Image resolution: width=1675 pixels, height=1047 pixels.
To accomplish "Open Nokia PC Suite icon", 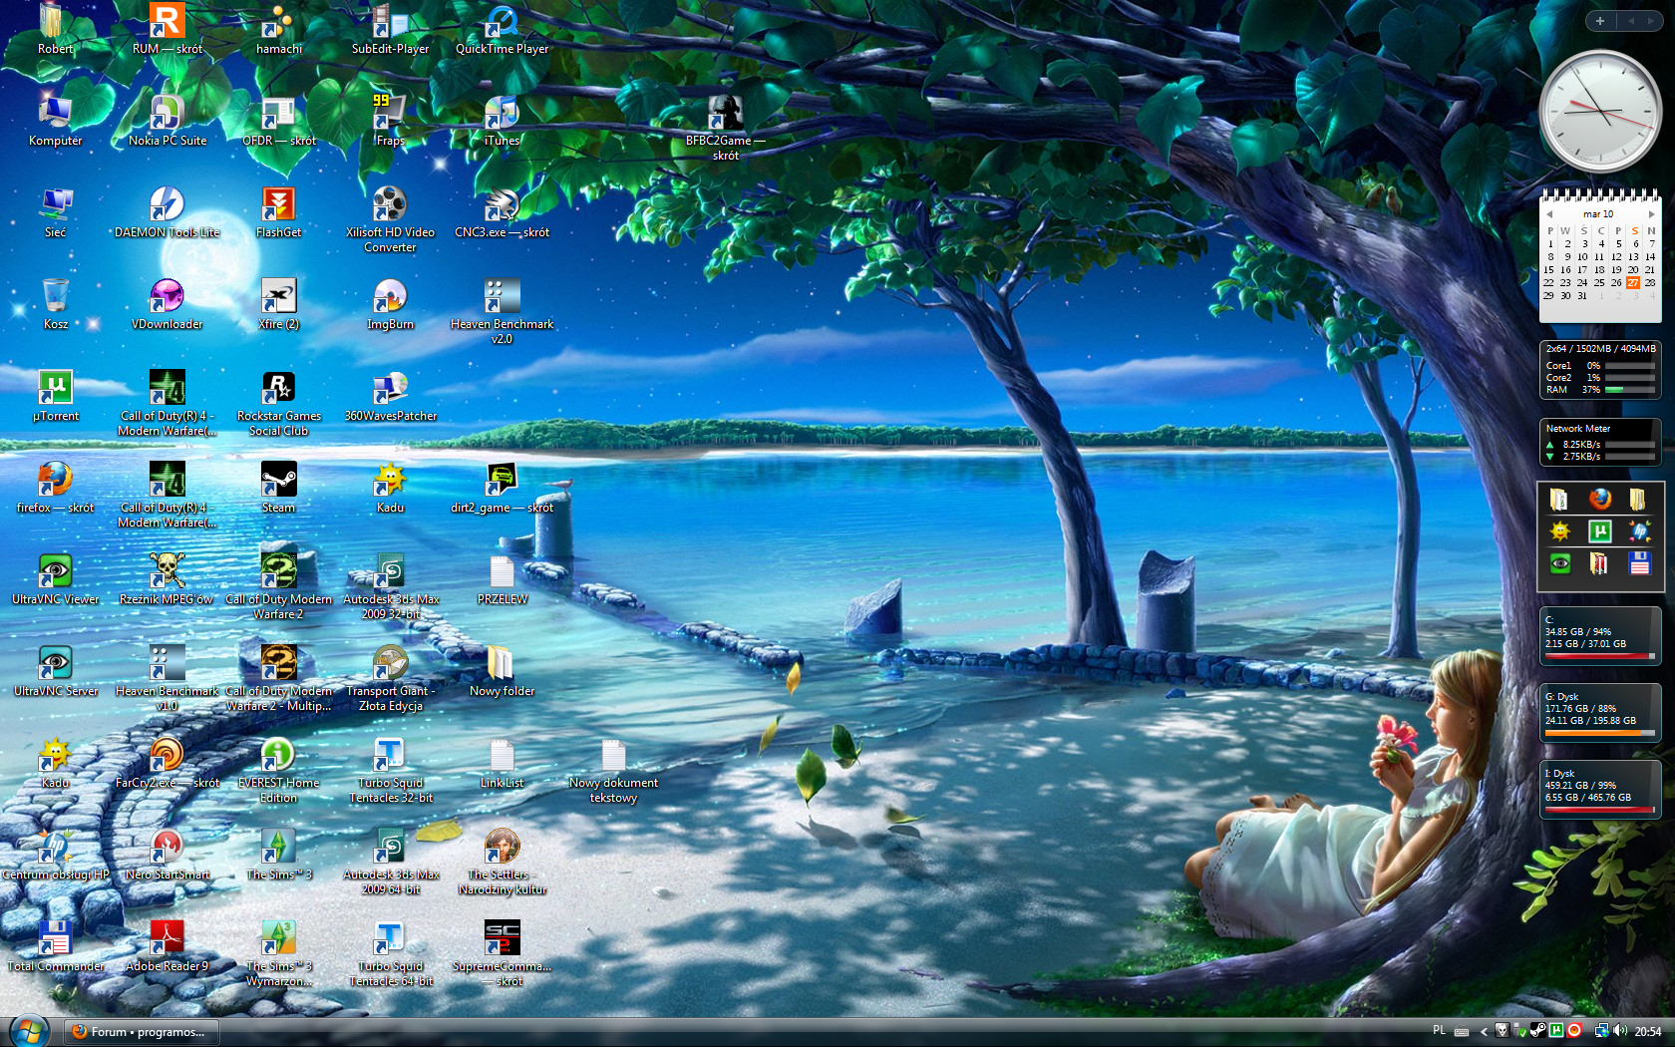I will [167, 113].
